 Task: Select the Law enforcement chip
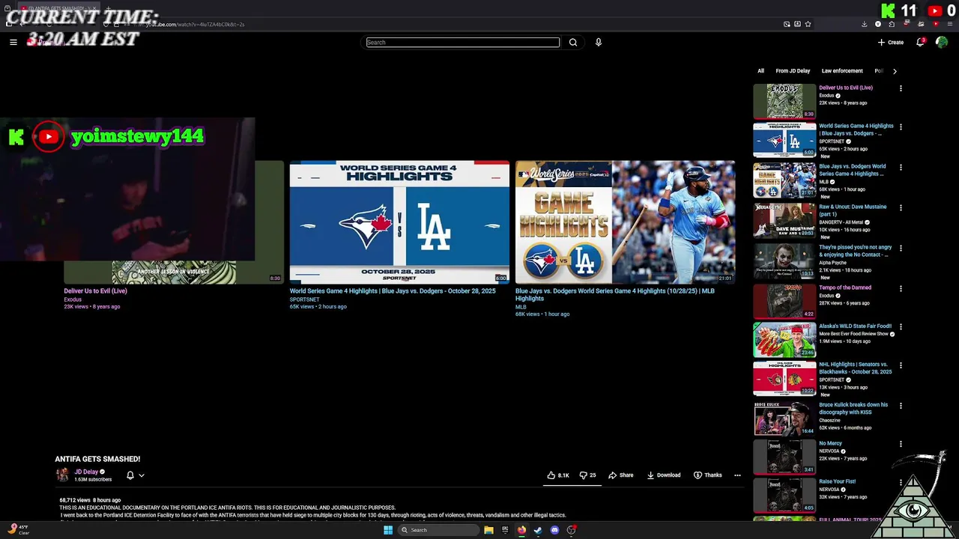(x=842, y=71)
